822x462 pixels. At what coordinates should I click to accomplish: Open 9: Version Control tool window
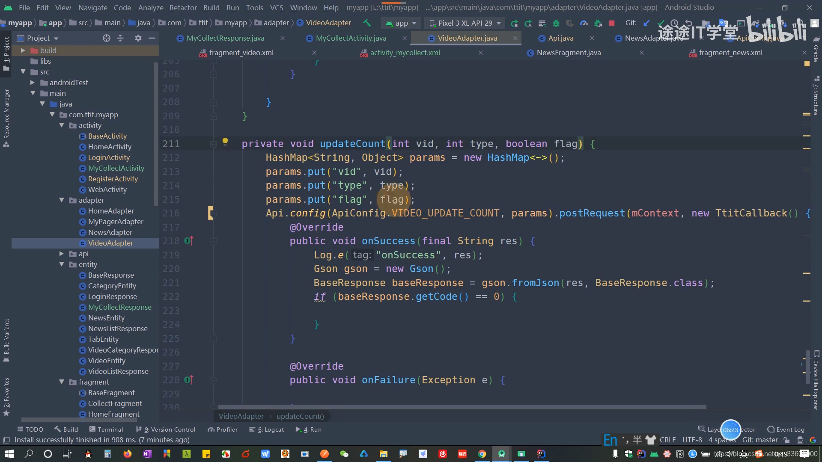[165, 429]
